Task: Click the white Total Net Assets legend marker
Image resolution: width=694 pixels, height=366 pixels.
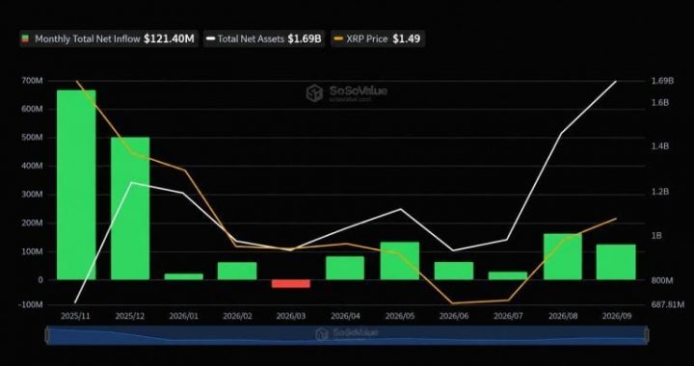Action: [211, 39]
